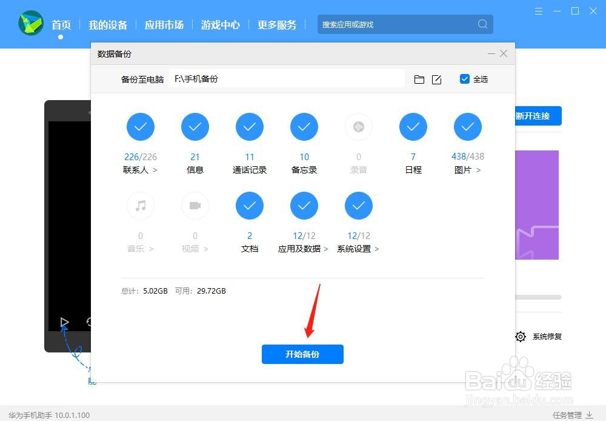Switch to 我的设备 tab
606x421 pixels.
coord(107,25)
